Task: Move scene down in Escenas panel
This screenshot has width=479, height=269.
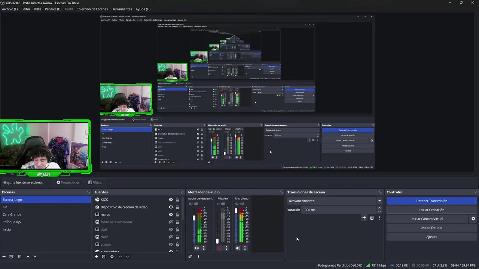Action: coord(35,257)
